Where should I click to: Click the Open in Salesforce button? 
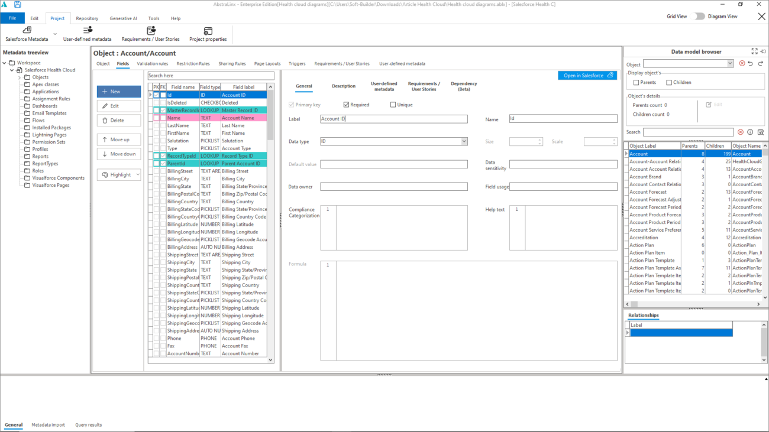pos(587,75)
